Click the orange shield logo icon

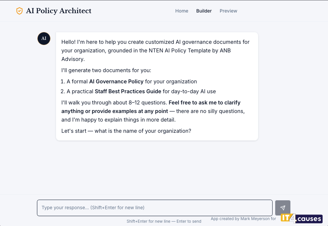(19, 11)
